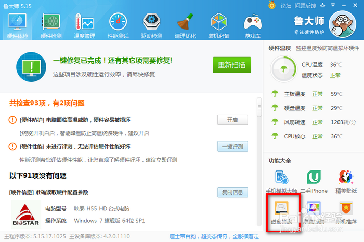Open 驱动检测 driver detection

tap(151, 26)
